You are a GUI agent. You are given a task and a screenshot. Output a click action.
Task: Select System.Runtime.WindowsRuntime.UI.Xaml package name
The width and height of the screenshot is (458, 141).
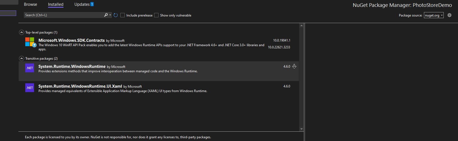[80, 86]
